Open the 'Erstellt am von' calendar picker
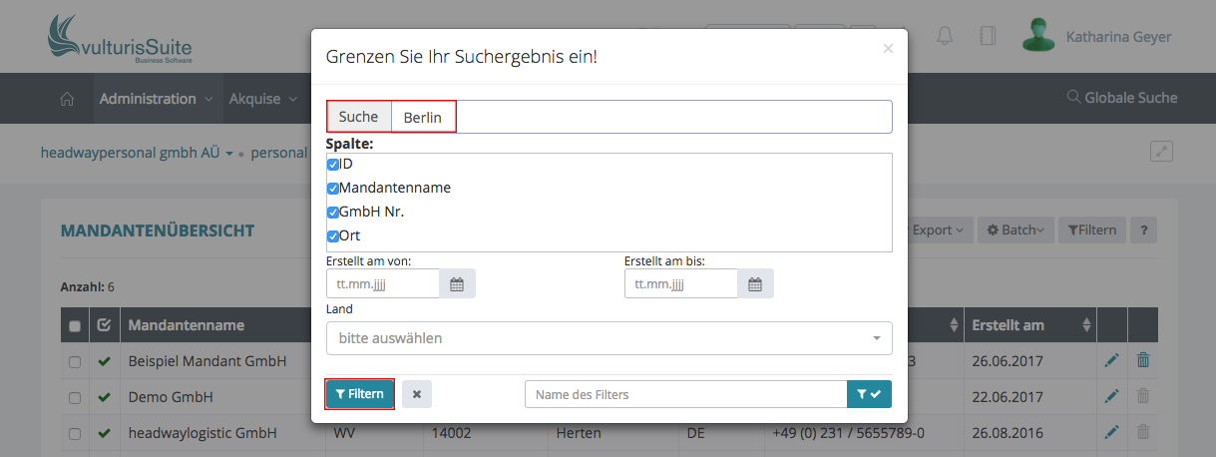Screen dimensions: 1216x457 click(x=457, y=284)
